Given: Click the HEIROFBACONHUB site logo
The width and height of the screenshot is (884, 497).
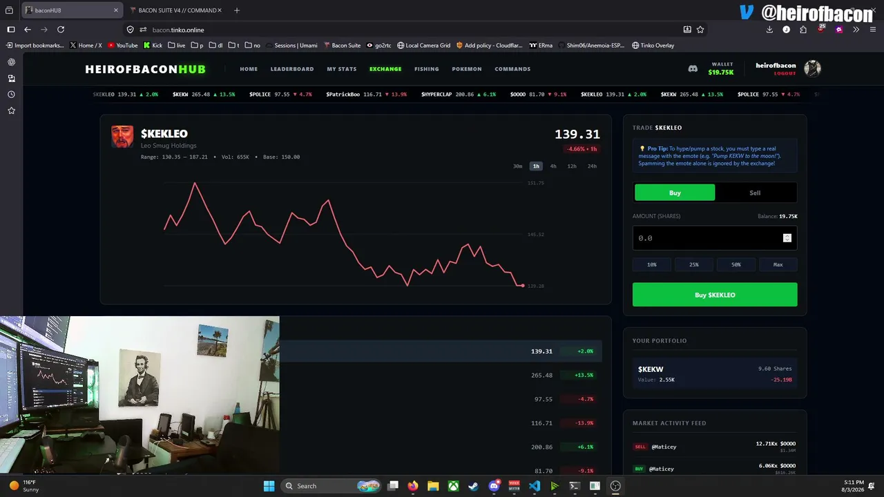Looking at the screenshot, I should tap(145, 69).
